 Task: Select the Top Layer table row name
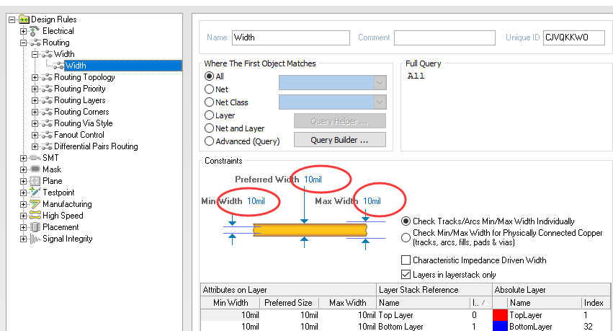coord(395,315)
